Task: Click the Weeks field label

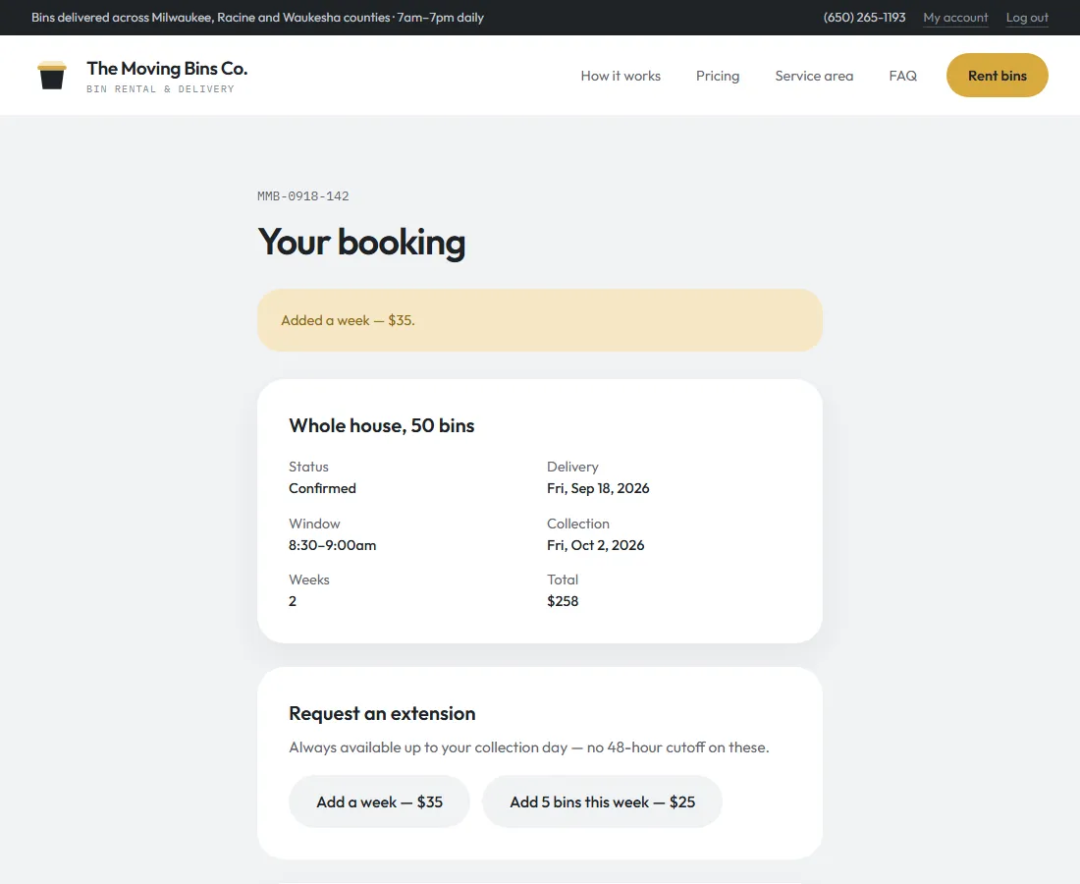Action: click(x=308, y=580)
